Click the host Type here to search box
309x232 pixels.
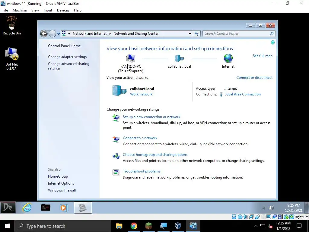click(63, 226)
